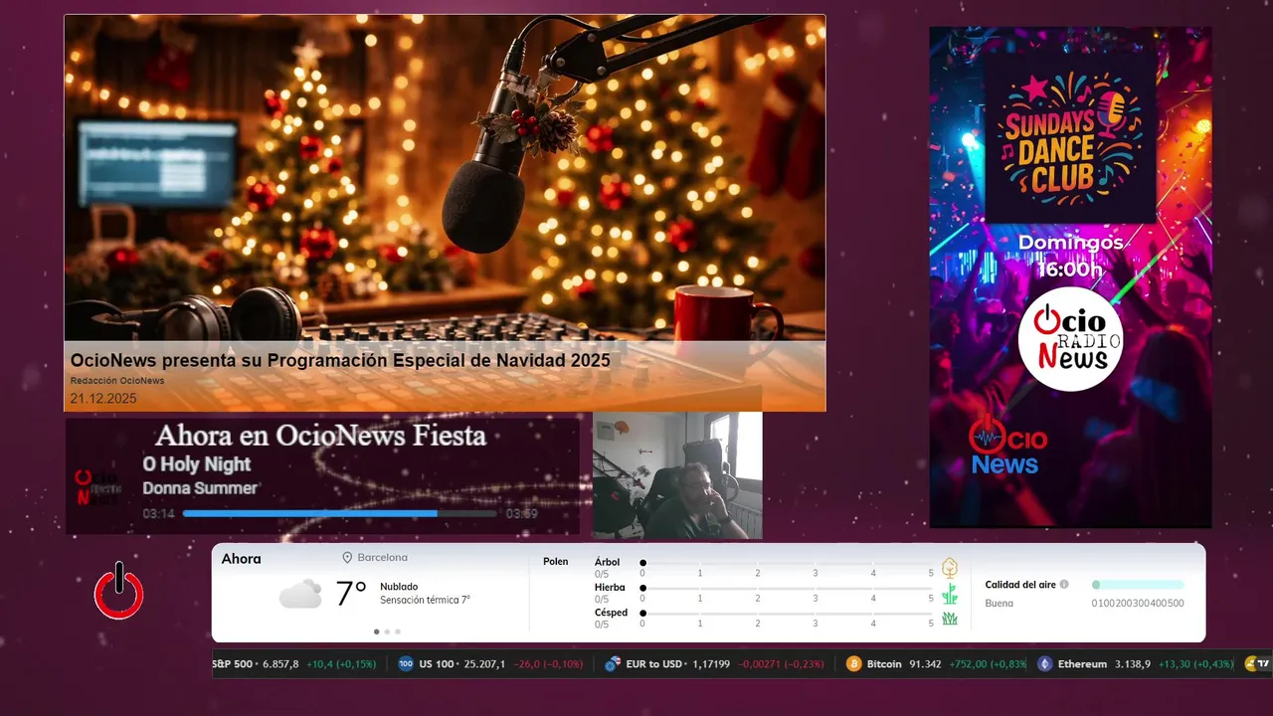
Task: Click the Sundays Dance Club logo
Action: (1070, 138)
